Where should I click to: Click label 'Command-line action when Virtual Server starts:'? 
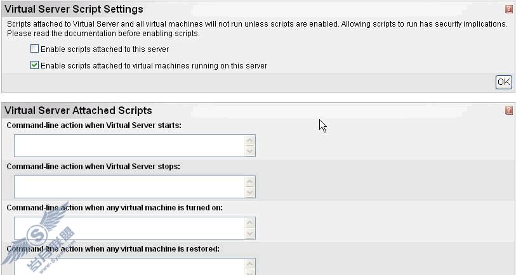click(x=94, y=125)
